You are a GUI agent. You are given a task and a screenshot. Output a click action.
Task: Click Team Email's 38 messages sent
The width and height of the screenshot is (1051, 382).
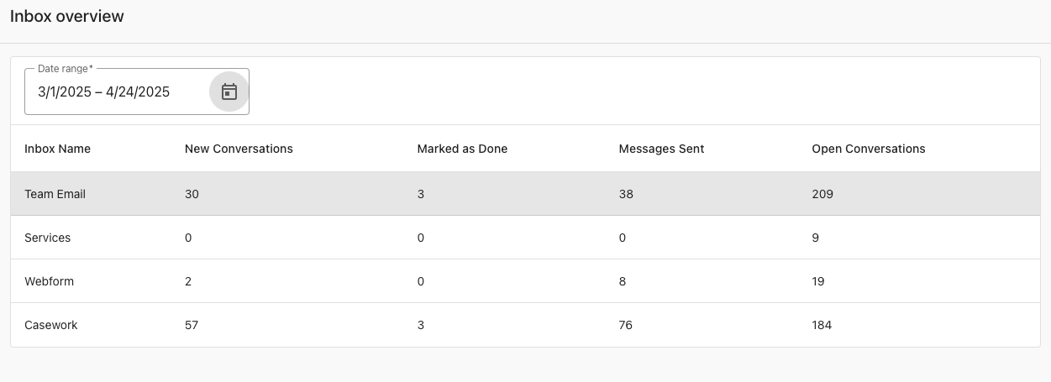pos(626,194)
